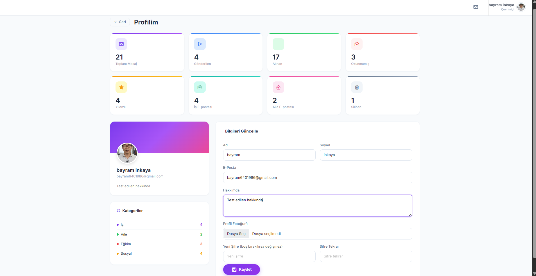Click the 2 Aile E-postası count
Screen dimensions: 536x276
point(275,101)
